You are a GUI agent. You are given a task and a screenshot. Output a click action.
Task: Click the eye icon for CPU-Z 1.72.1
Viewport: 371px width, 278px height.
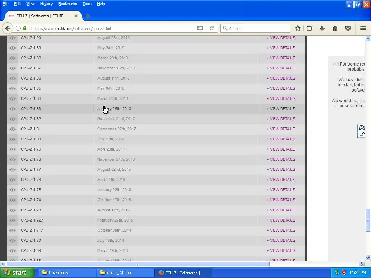coord(13,220)
